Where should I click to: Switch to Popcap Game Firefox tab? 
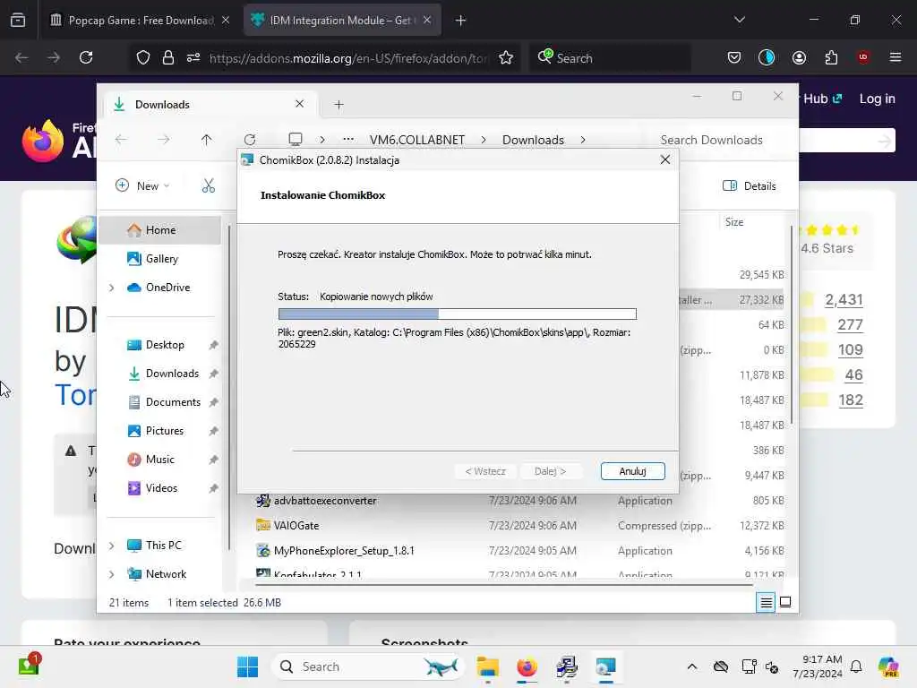(139, 21)
